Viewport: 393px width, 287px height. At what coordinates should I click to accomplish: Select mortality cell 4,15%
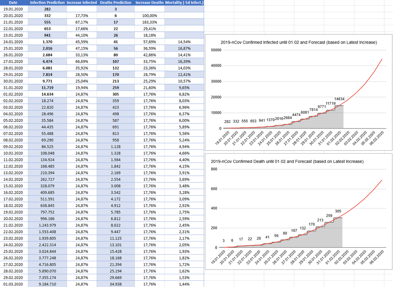click(x=184, y=166)
